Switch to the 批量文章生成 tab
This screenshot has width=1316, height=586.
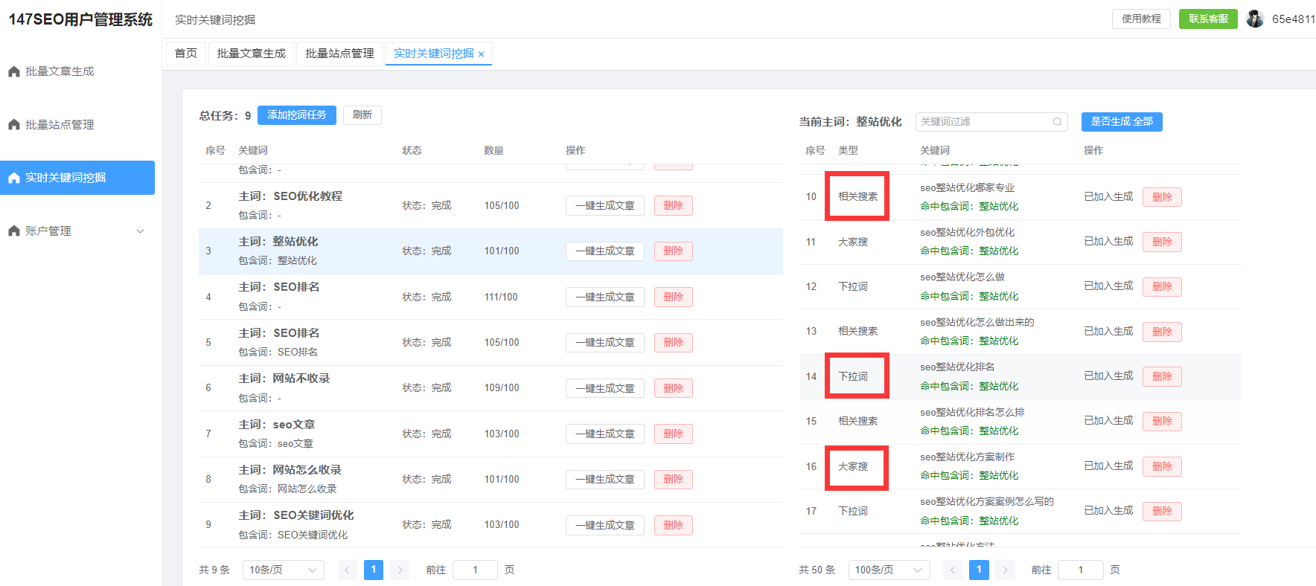click(x=251, y=54)
